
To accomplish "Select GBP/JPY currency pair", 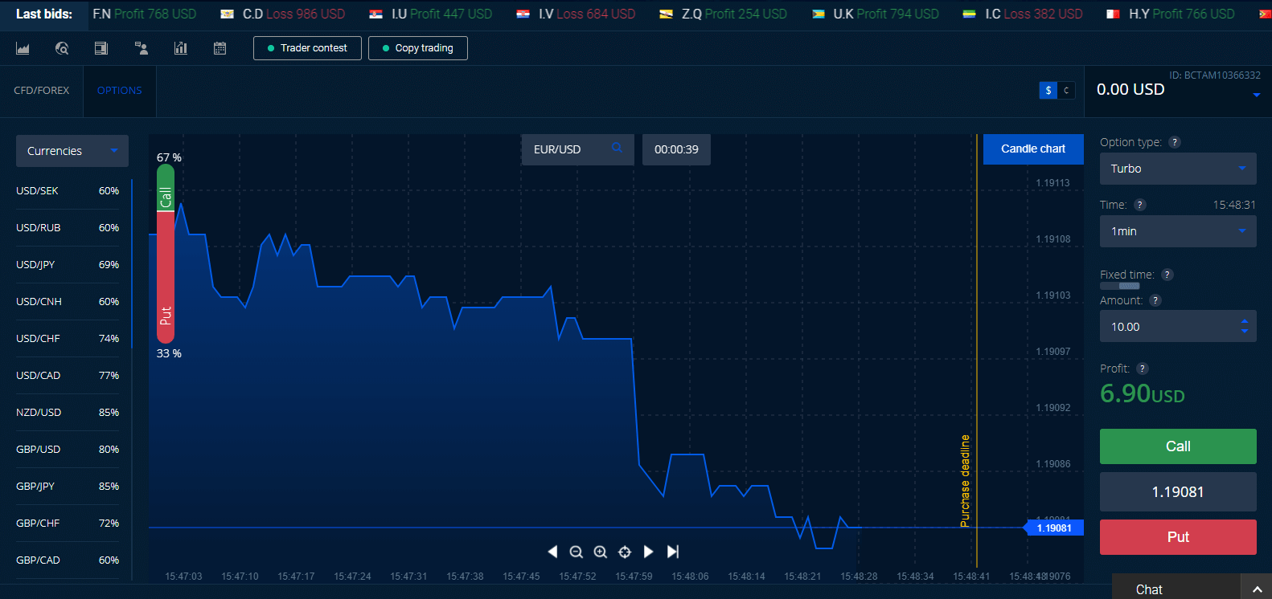I will click(68, 487).
